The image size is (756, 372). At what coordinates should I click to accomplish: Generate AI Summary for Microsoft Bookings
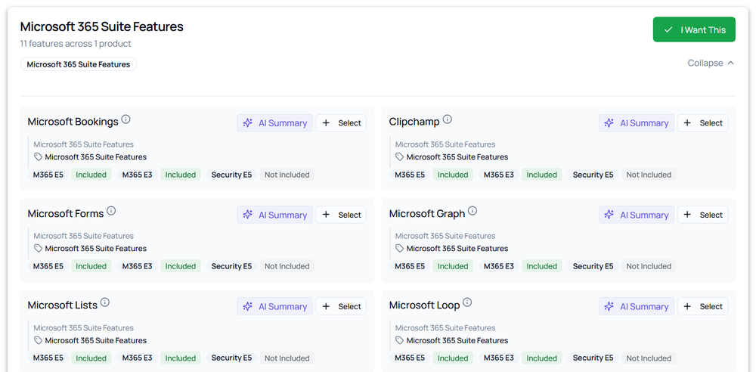pyautogui.click(x=275, y=123)
